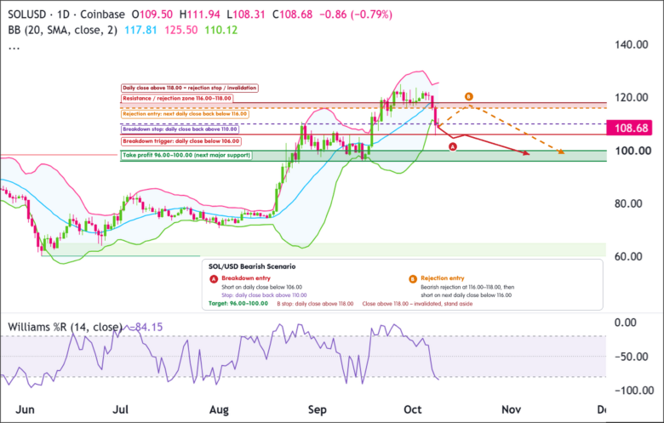Click the orange B icon in scenario note
Viewport: 664px width, 423px height.
pyautogui.click(x=413, y=279)
